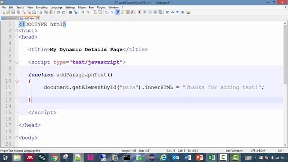Collapse the html tag fold on line 2
The width and height of the screenshot is (288, 162).
(x=17, y=31)
